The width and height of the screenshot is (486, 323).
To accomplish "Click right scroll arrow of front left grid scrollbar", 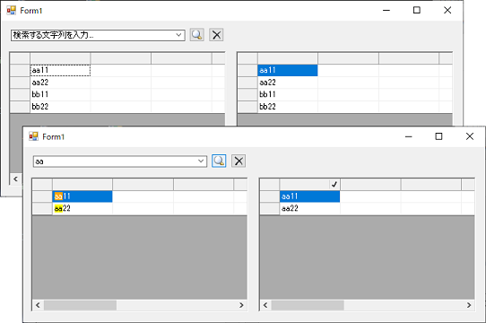I will click(x=241, y=305).
